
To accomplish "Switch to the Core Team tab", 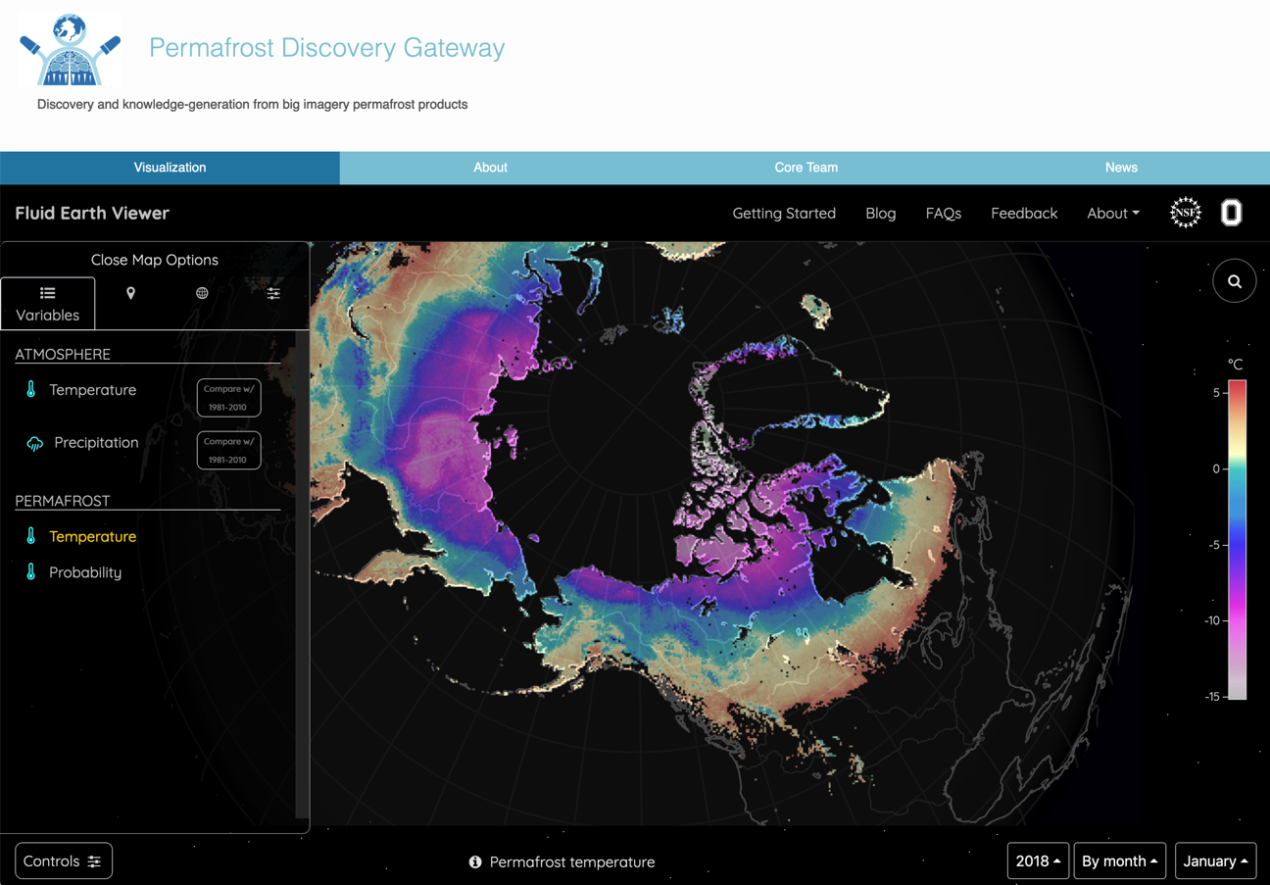I will click(806, 168).
